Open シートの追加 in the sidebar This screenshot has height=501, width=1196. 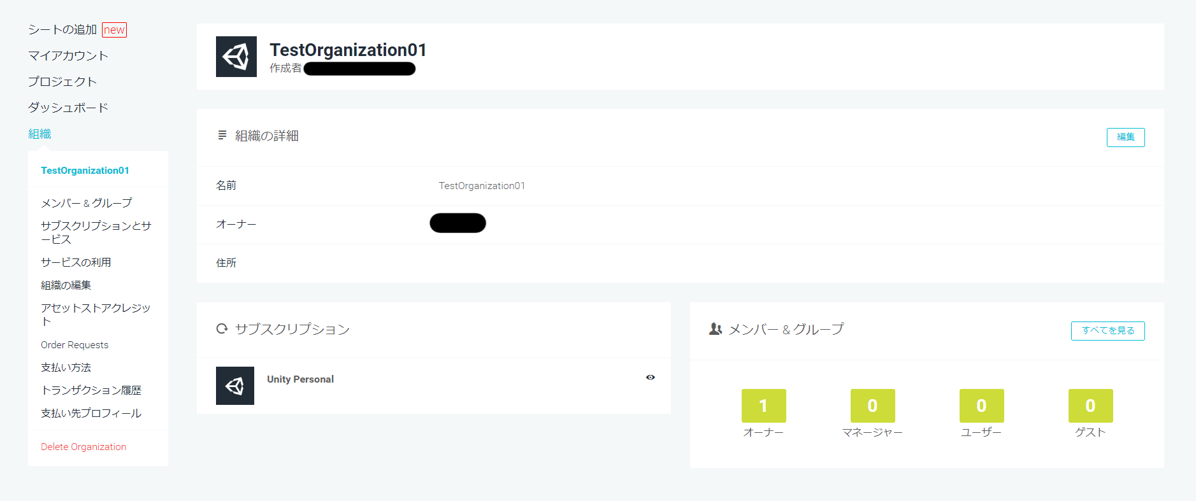click(x=62, y=29)
